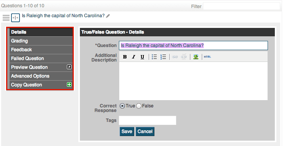Open Advanced Options in the sidebar

tap(41, 76)
